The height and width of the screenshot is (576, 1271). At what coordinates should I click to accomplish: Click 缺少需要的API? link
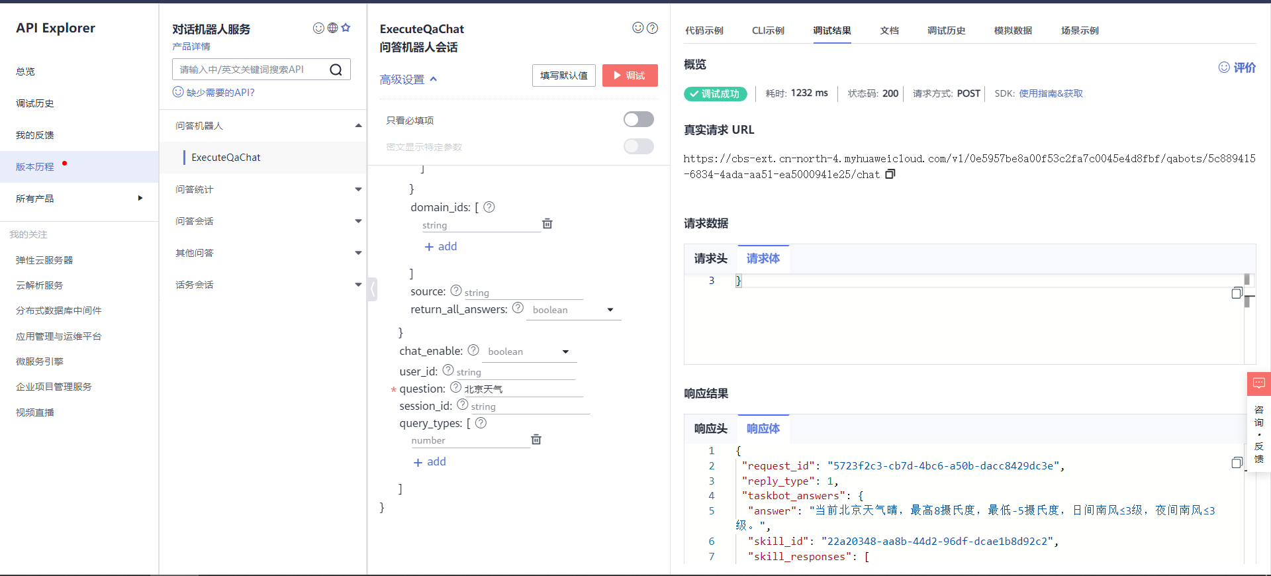point(213,93)
